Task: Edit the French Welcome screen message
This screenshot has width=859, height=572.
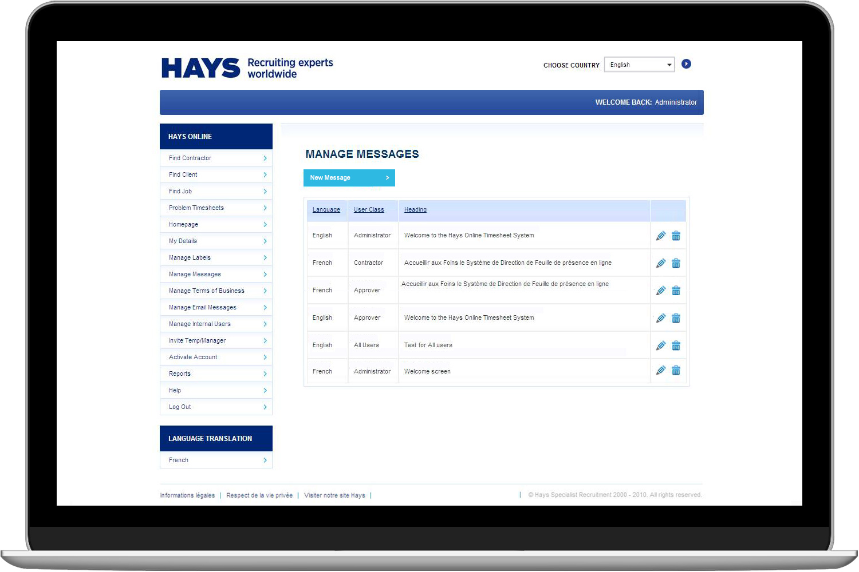Action: 661,370
